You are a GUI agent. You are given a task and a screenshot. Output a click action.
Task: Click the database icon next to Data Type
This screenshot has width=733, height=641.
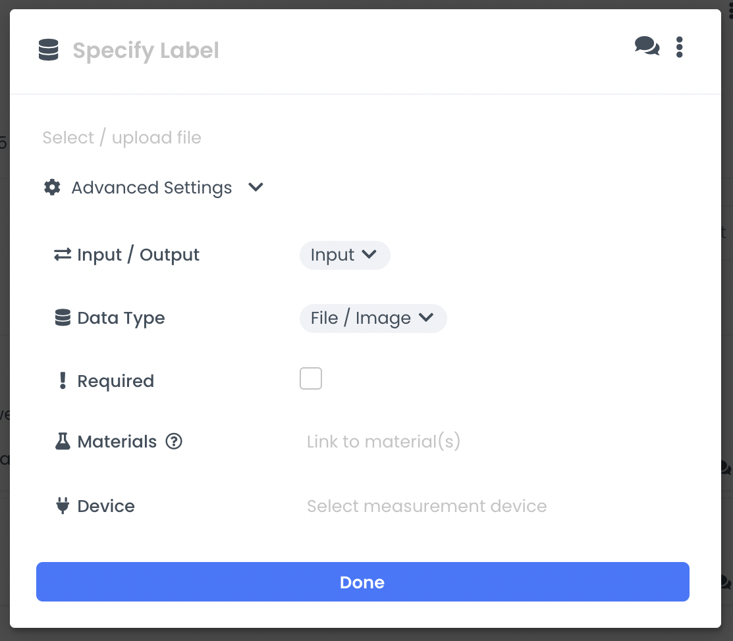click(x=62, y=317)
